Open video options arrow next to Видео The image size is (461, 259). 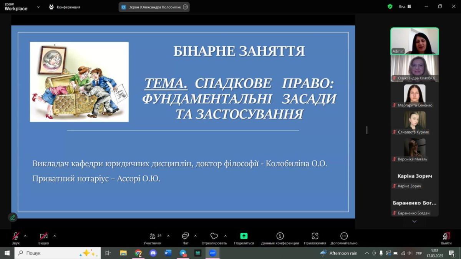click(x=55, y=236)
